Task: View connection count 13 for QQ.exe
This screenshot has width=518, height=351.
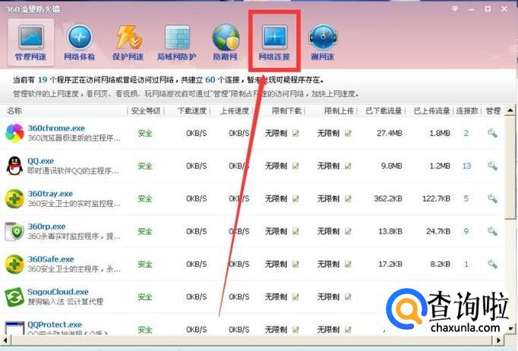Action: 466,166
